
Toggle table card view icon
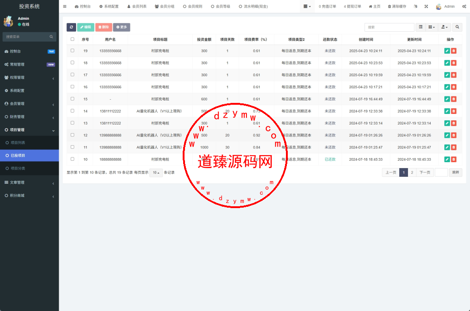(x=420, y=27)
